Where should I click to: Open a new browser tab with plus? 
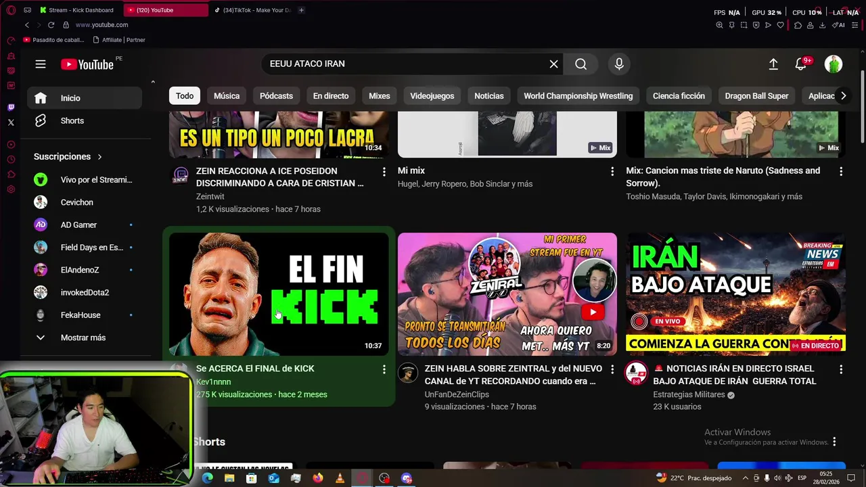pyautogui.click(x=301, y=10)
